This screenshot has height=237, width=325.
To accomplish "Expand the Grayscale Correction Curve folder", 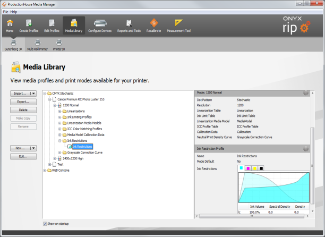I will pyautogui.click(x=59, y=153).
